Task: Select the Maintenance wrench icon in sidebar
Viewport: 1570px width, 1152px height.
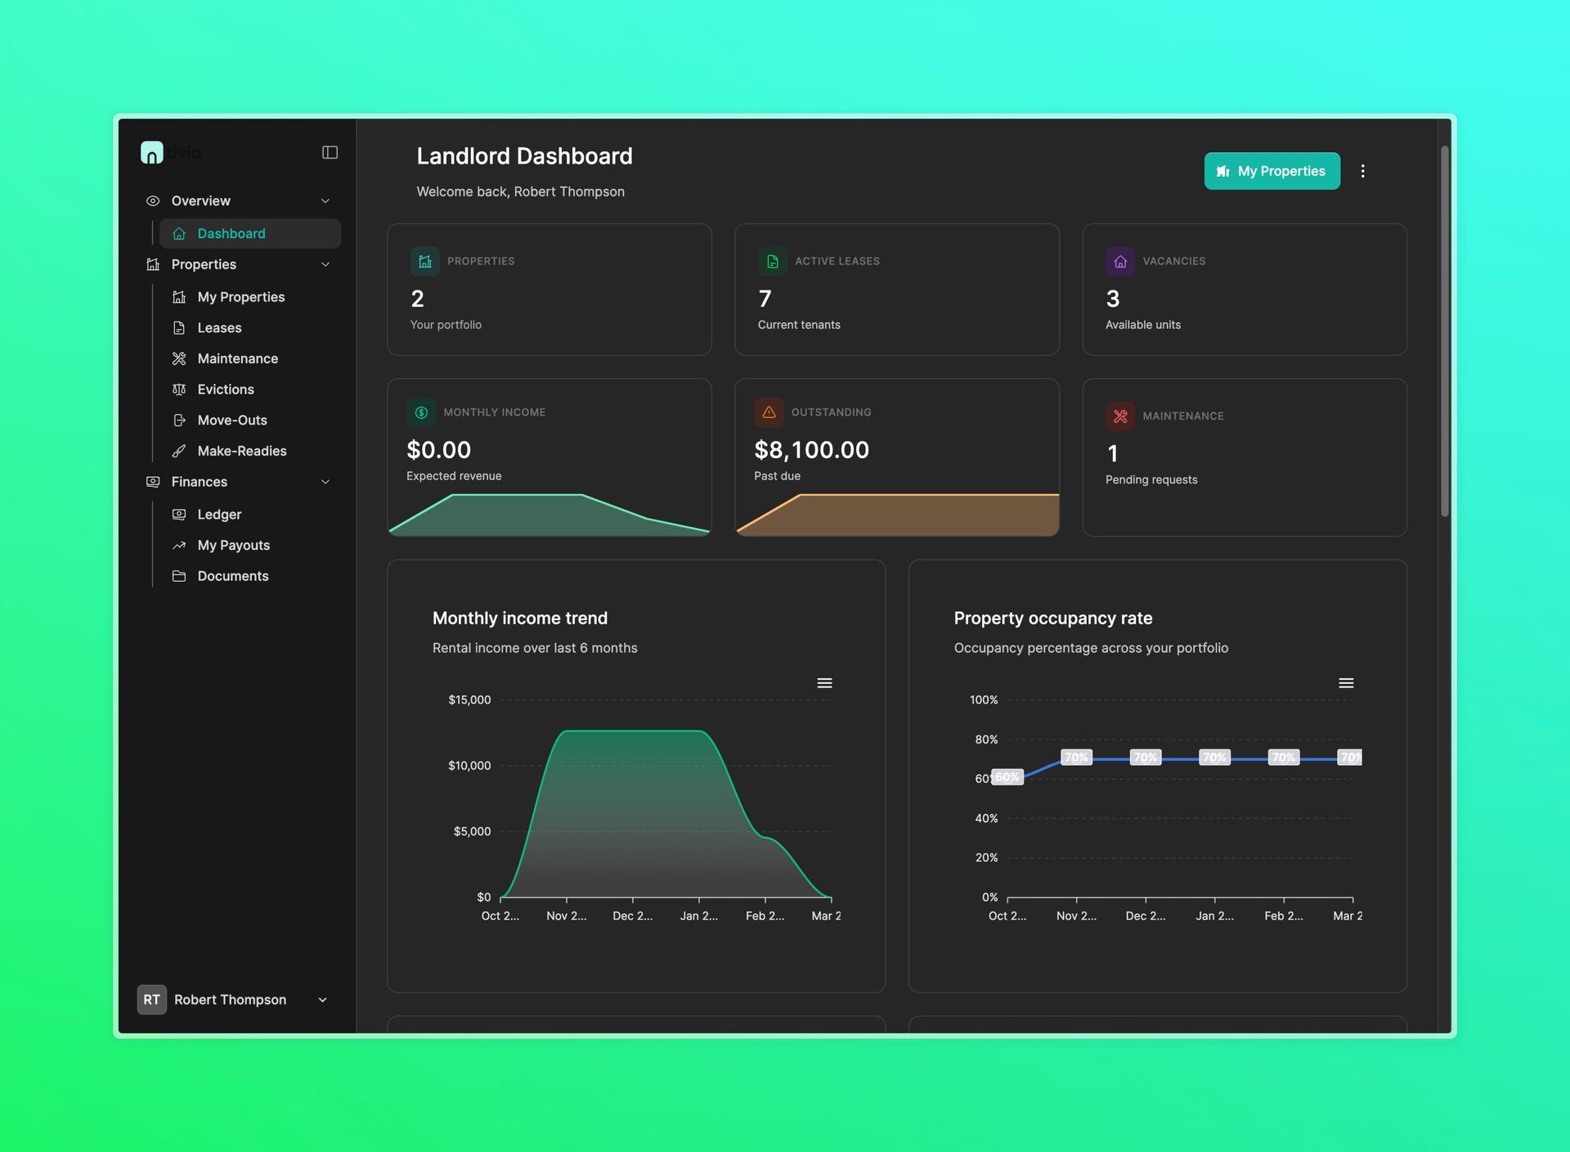Action: pos(180,358)
